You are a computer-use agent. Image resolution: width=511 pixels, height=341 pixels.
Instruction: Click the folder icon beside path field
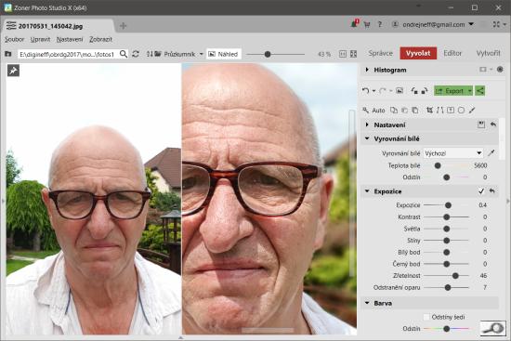click(x=7, y=54)
